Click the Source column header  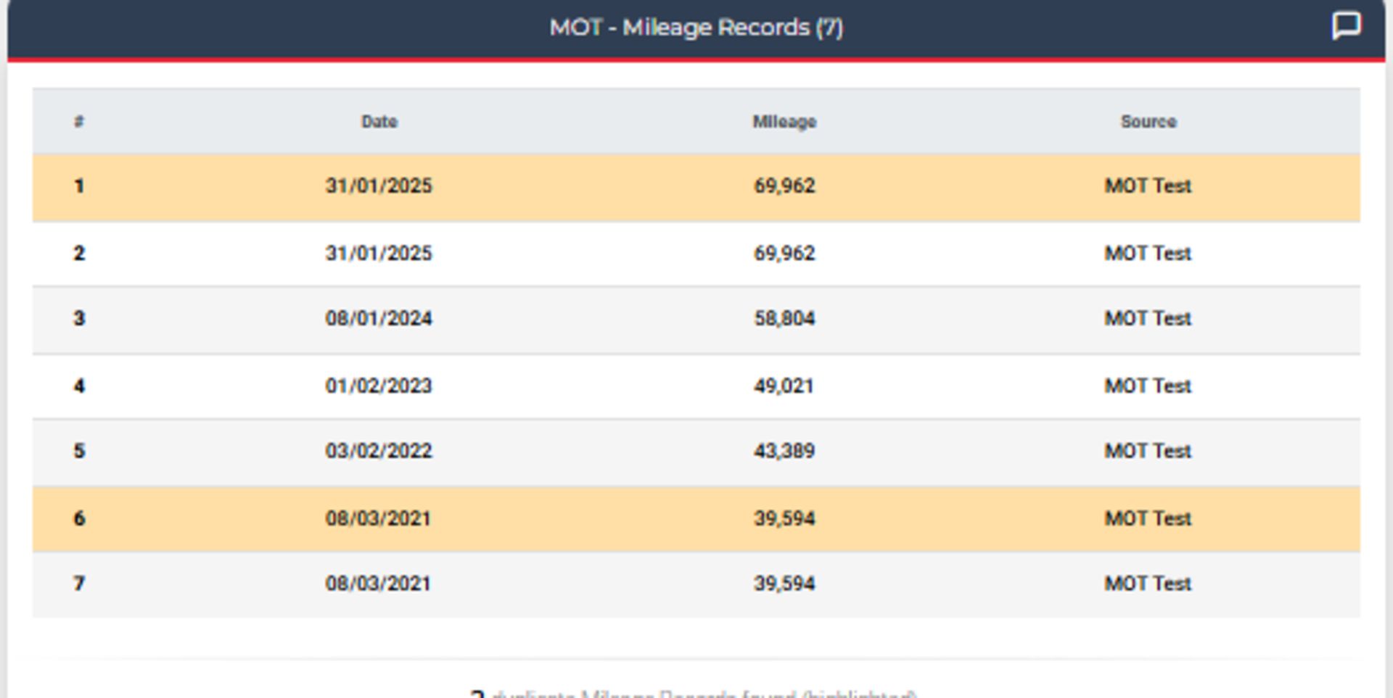click(x=1148, y=122)
